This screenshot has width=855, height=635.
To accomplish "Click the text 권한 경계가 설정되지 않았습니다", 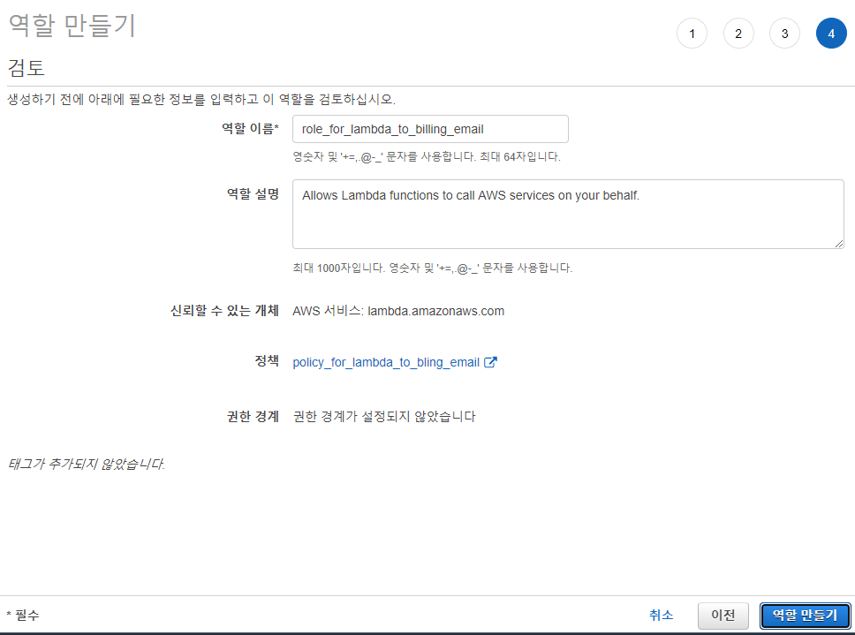I will coord(384,417).
